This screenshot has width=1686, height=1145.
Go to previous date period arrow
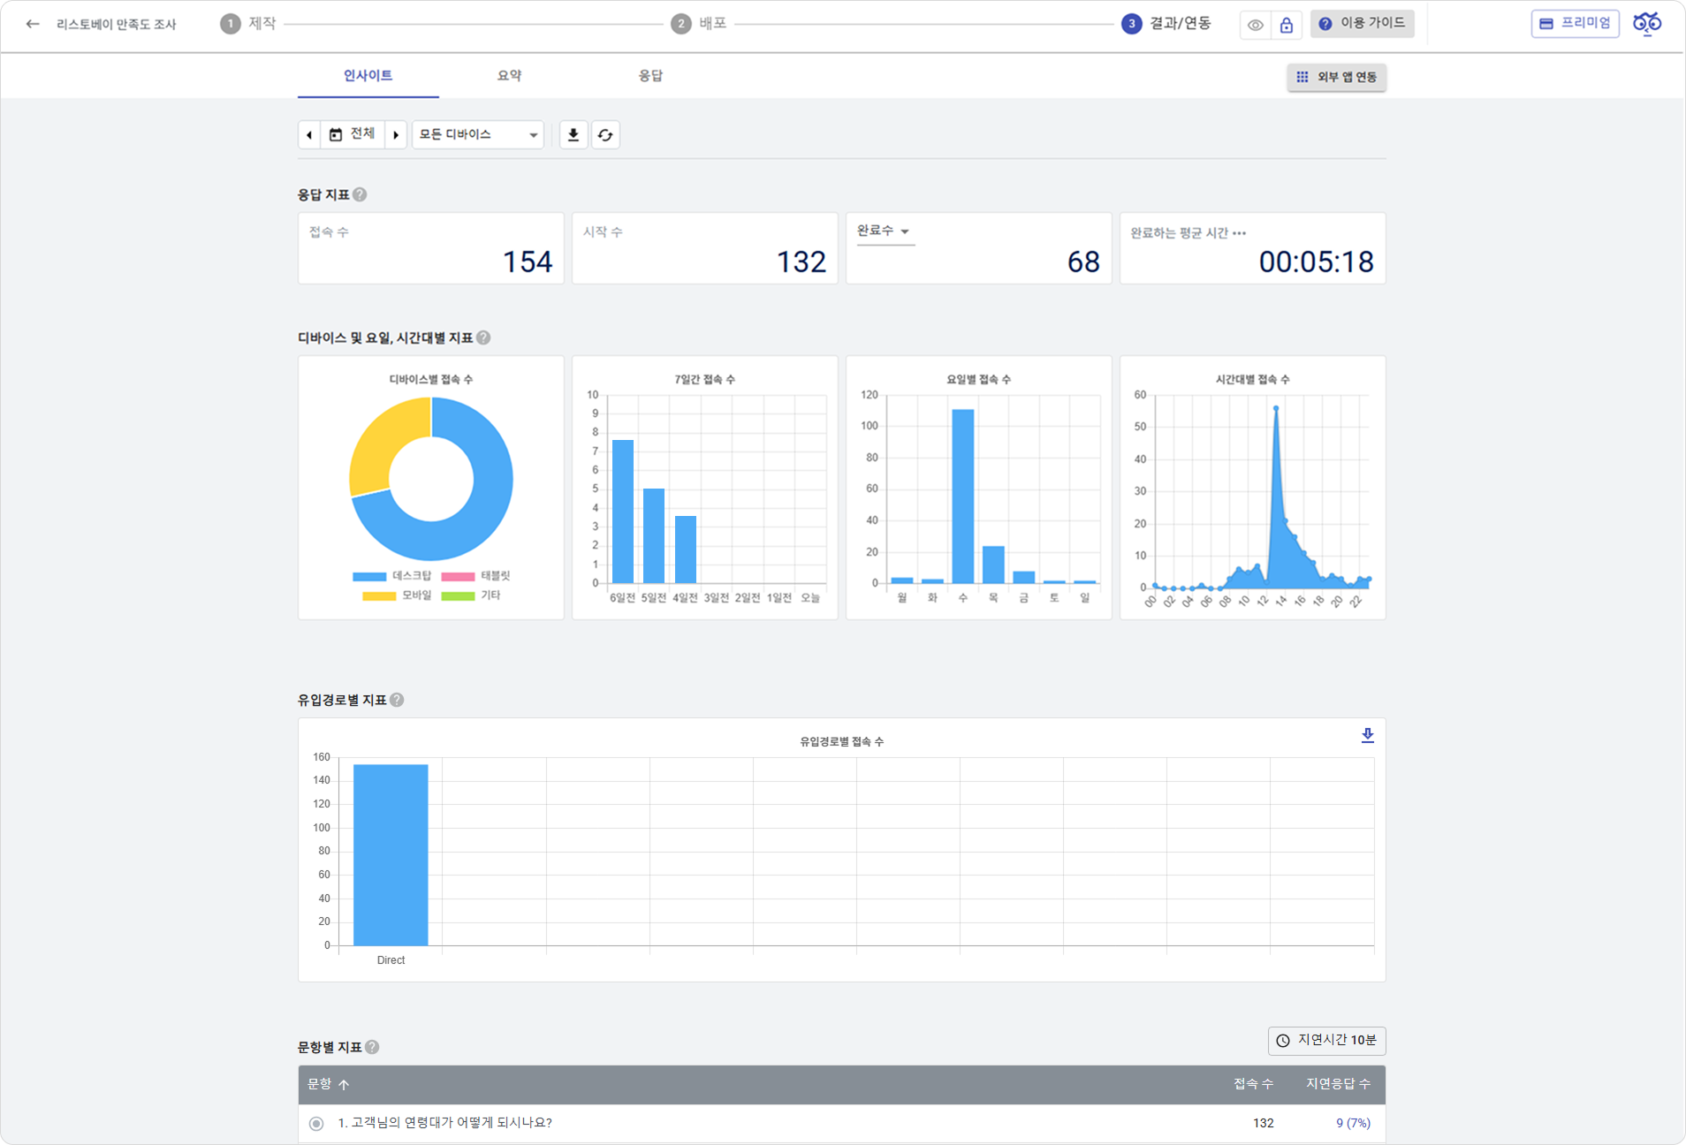(x=309, y=134)
